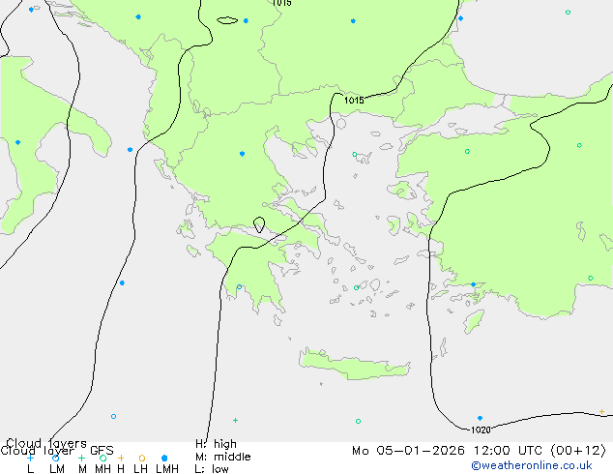The image size is (613, 474).
Task: Click the blue open-circle LM legend symbol
Action: [55, 458]
